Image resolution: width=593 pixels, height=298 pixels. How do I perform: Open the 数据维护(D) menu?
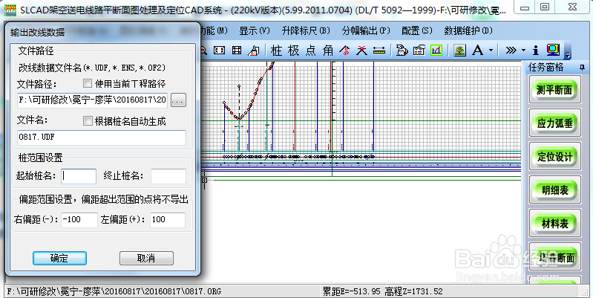click(468, 30)
